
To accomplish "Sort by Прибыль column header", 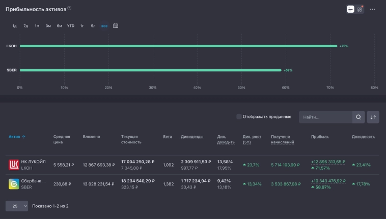I will tap(320, 137).
